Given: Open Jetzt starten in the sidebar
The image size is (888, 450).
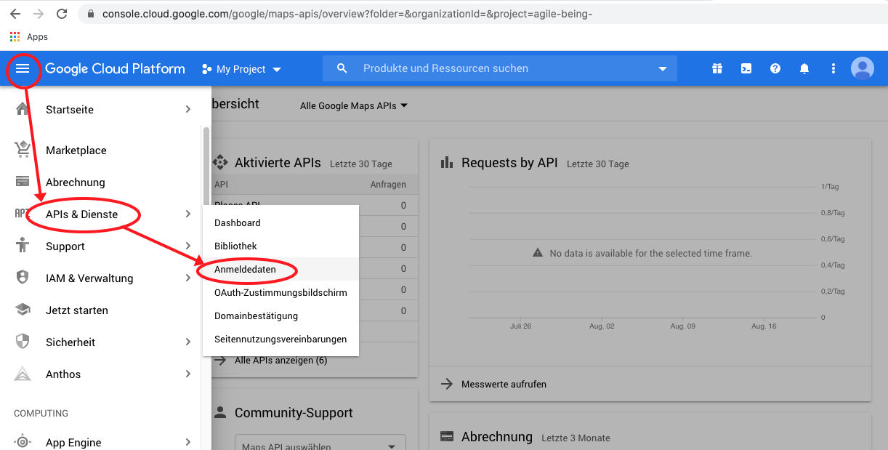Looking at the screenshot, I should coord(77,310).
